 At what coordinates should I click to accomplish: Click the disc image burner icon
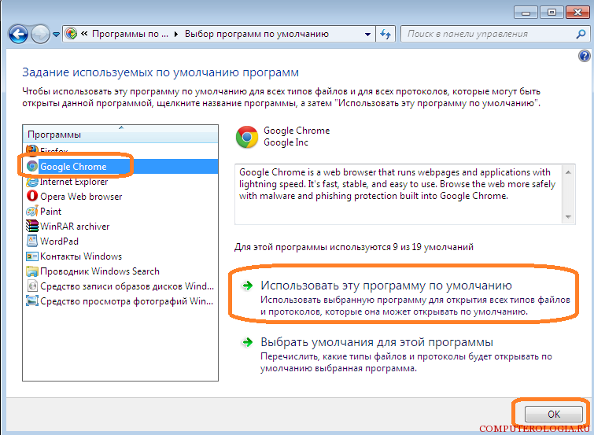pyautogui.click(x=32, y=286)
